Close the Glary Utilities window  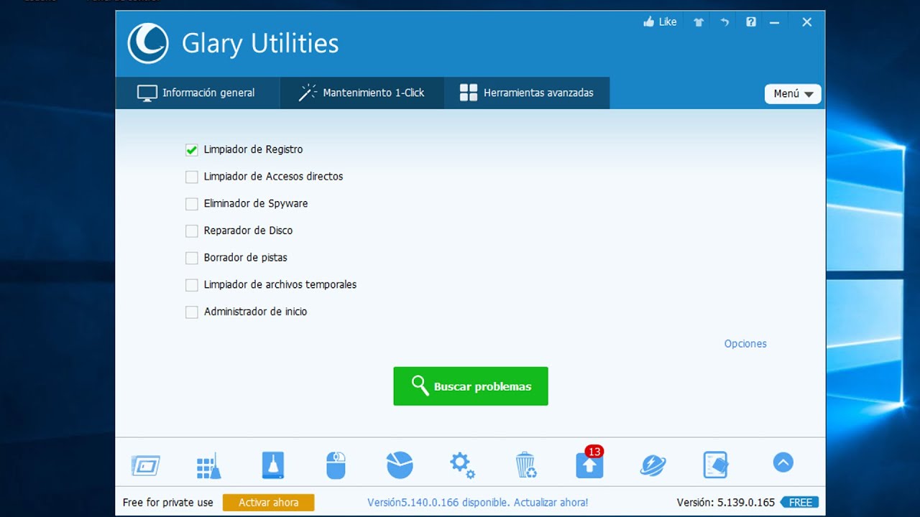click(x=807, y=22)
